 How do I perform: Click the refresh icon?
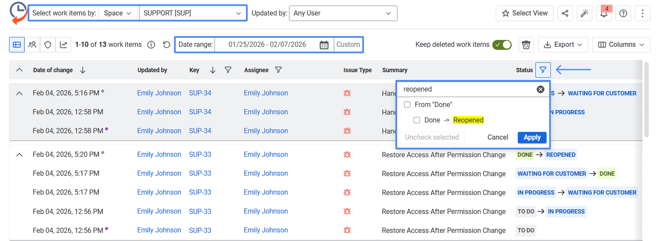[167, 45]
